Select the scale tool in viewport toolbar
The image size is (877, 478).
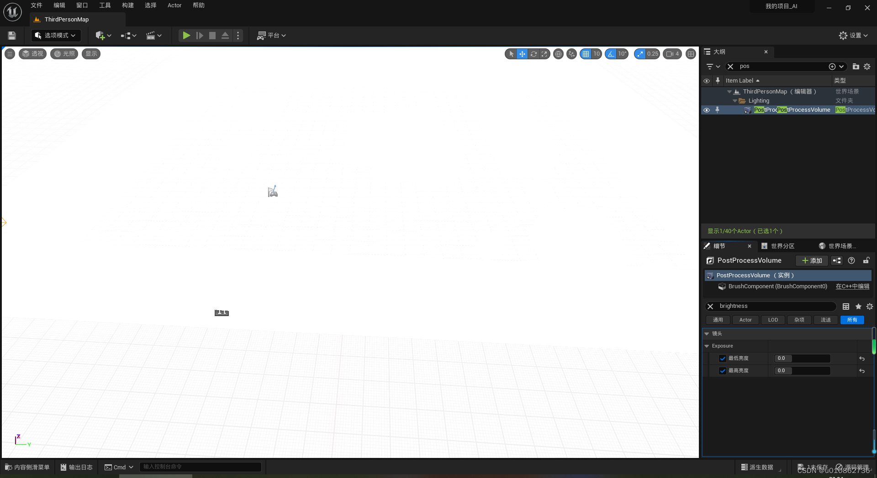pyautogui.click(x=544, y=54)
